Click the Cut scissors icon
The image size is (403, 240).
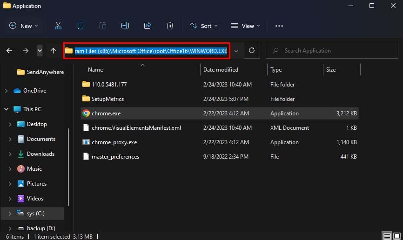(x=58, y=26)
